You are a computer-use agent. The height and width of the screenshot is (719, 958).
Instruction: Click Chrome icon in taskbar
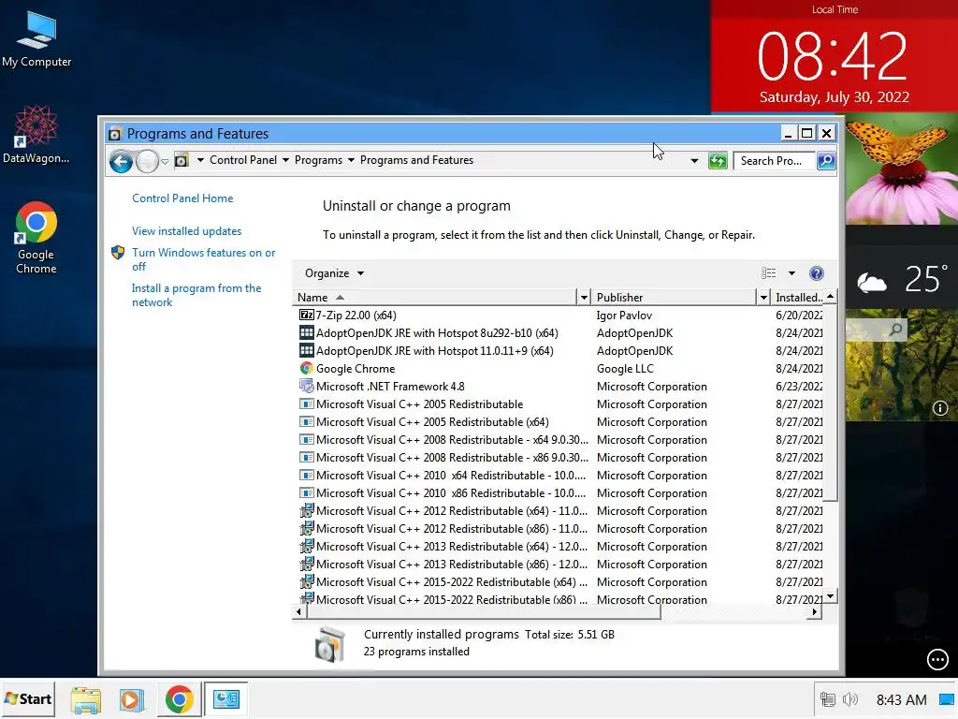pyautogui.click(x=179, y=699)
